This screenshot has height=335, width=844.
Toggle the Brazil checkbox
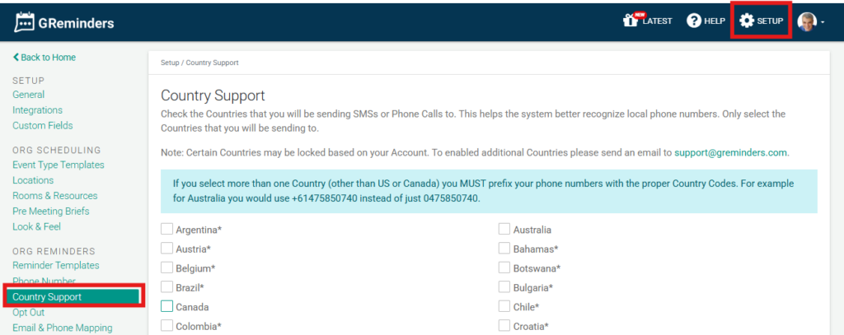167,287
